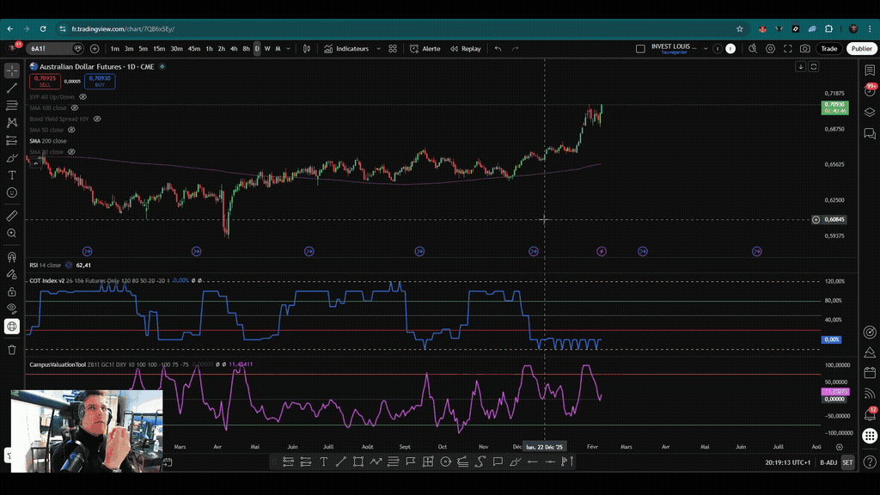This screenshot has width=880, height=495.
Task: Click the plus marker on 0,60845 price
Action: 816,220
